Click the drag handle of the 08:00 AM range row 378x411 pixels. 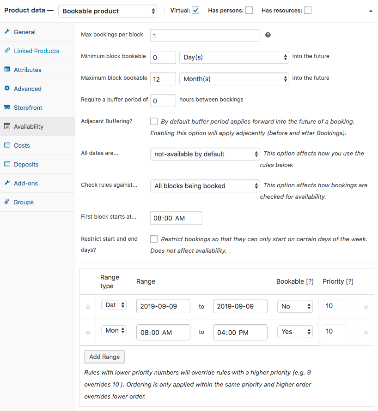tap(88, 333)
